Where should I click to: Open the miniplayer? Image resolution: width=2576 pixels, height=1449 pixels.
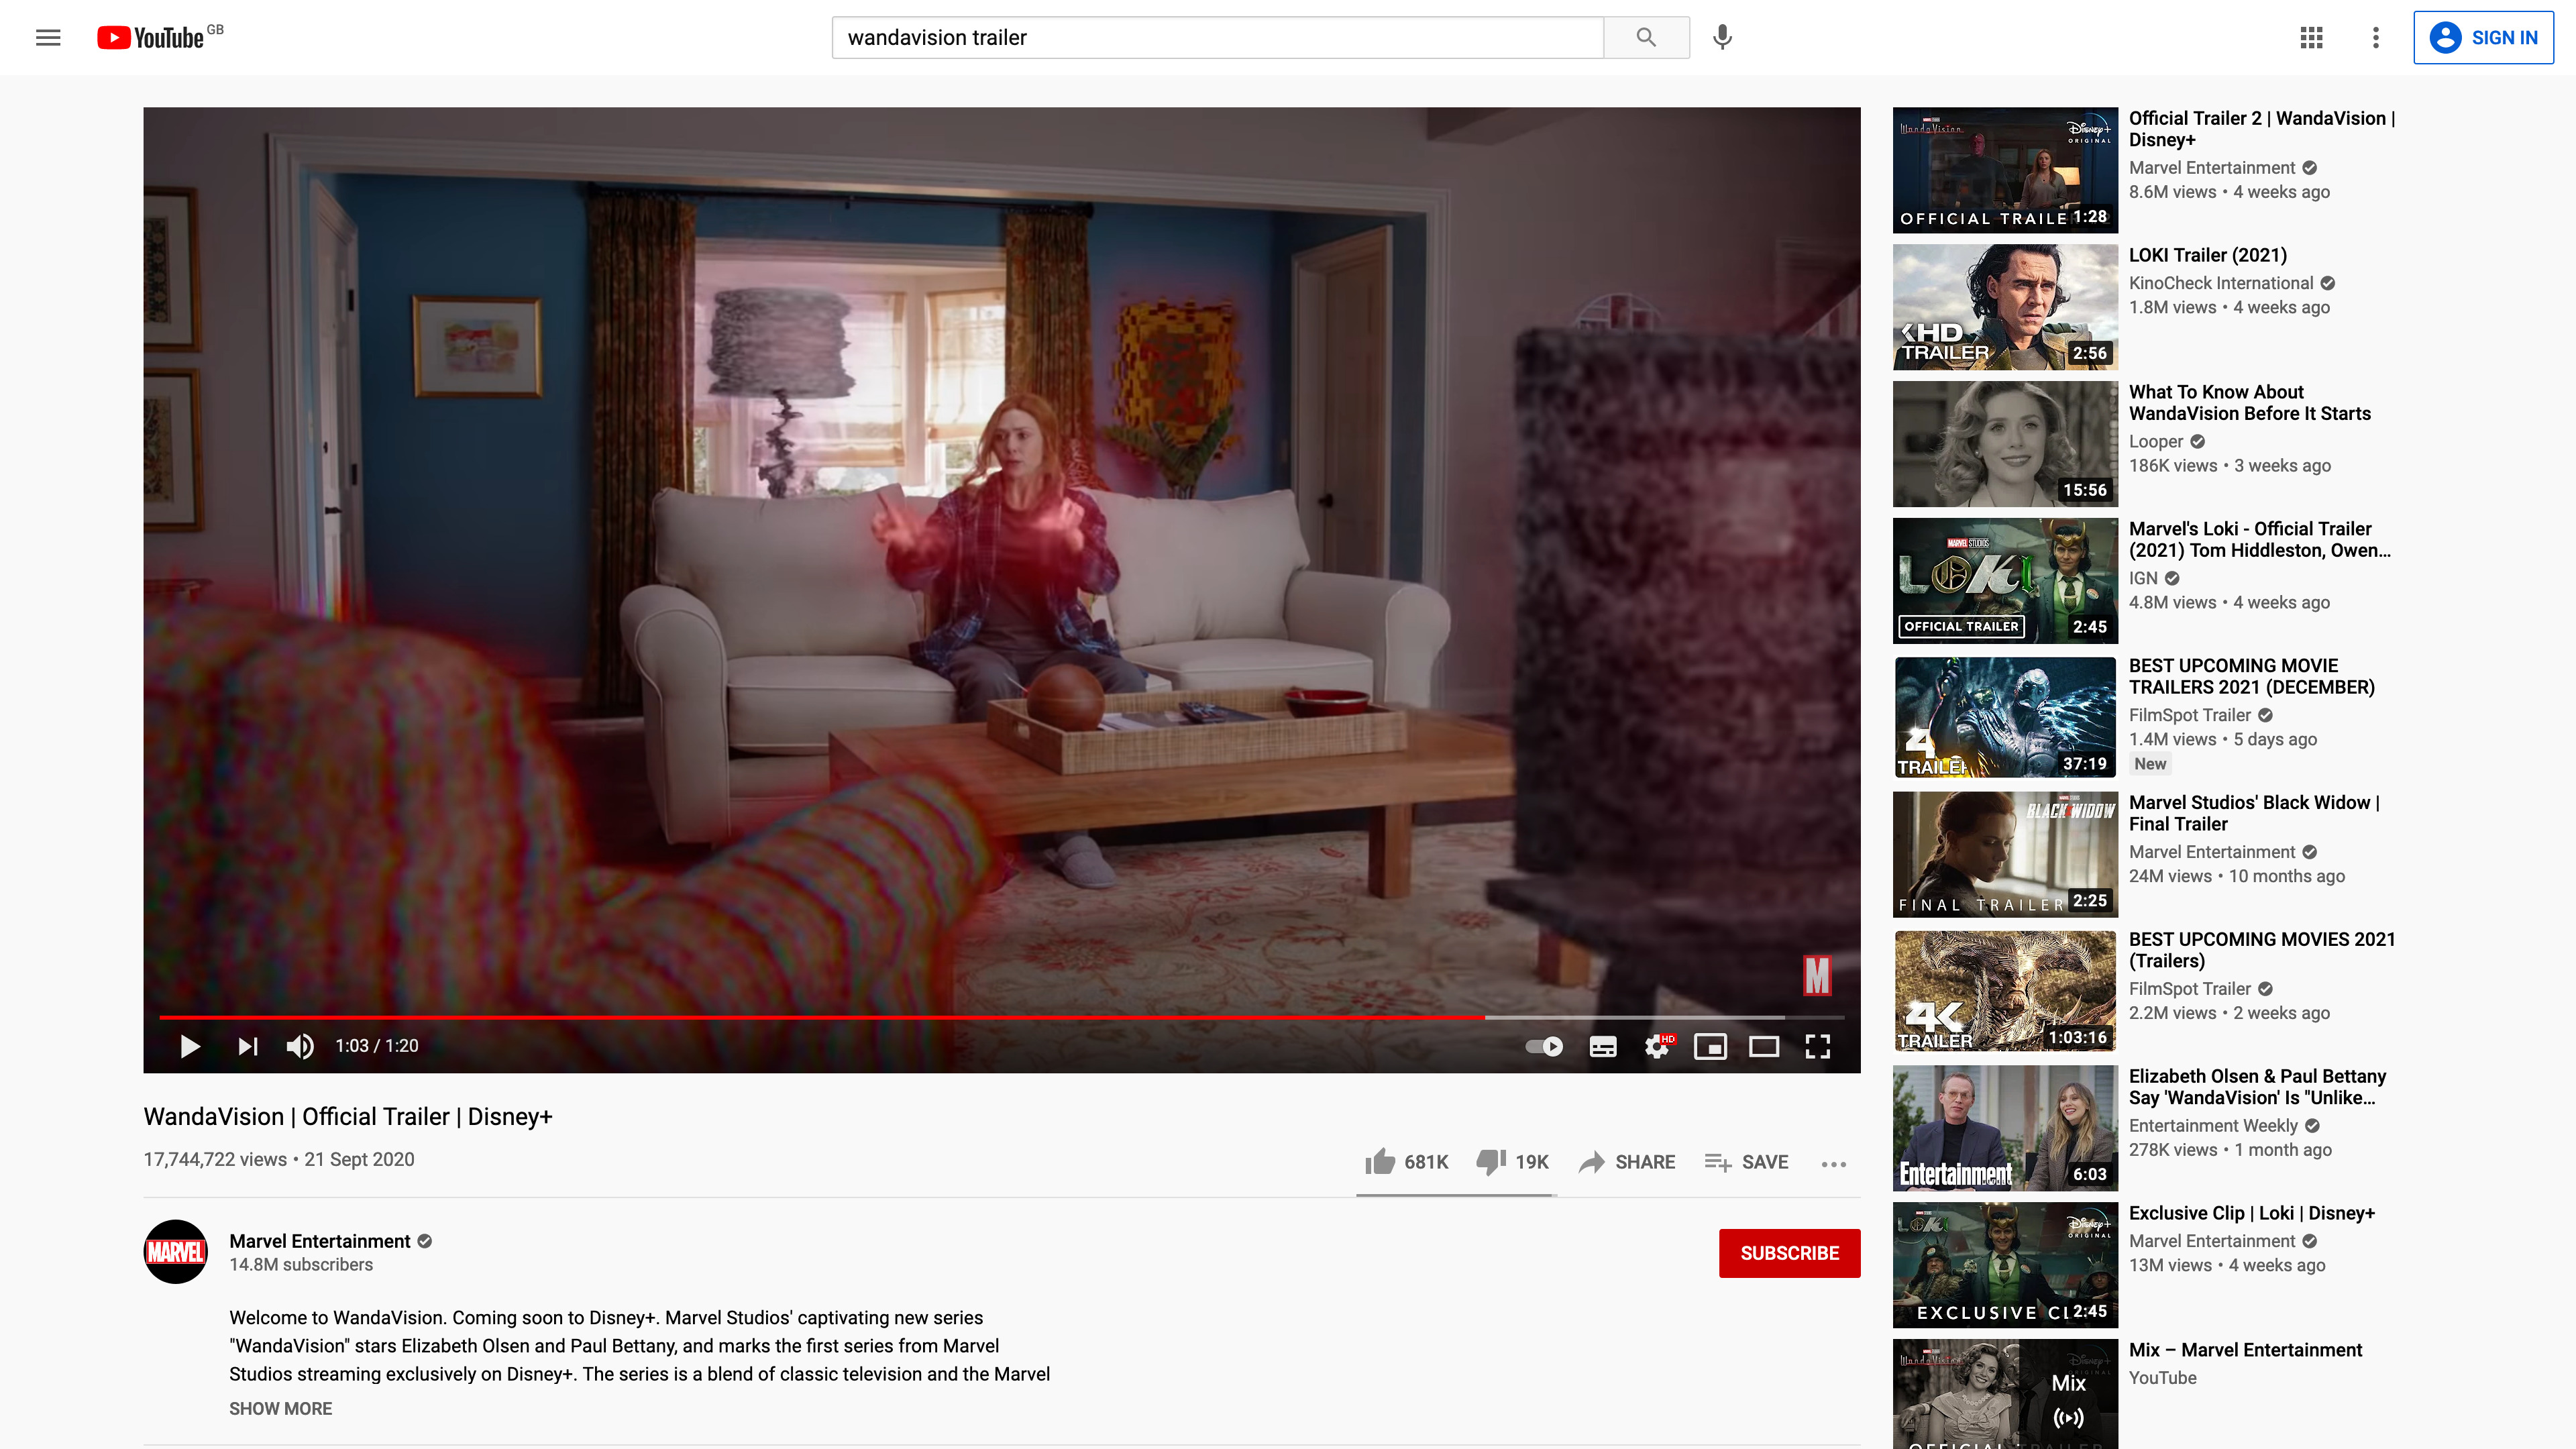1710,1046
